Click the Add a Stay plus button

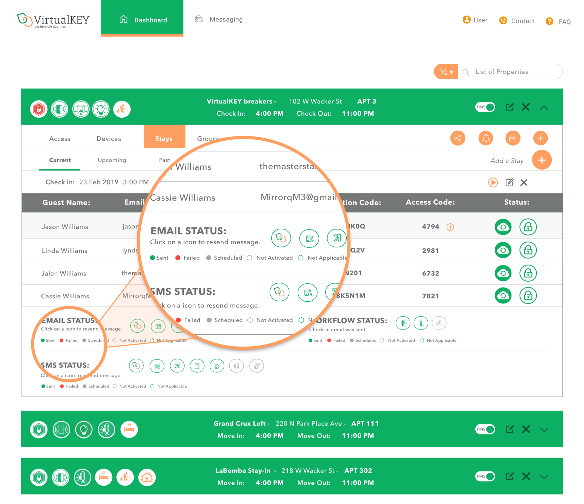point(542,160)
